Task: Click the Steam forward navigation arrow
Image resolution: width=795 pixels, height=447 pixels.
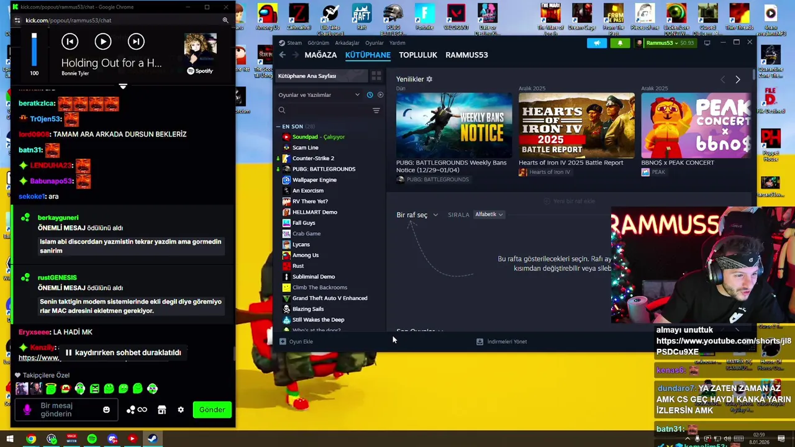Action: (295, 55)
